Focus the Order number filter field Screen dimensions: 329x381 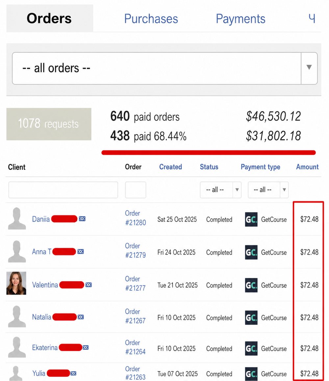pos(136,190)
